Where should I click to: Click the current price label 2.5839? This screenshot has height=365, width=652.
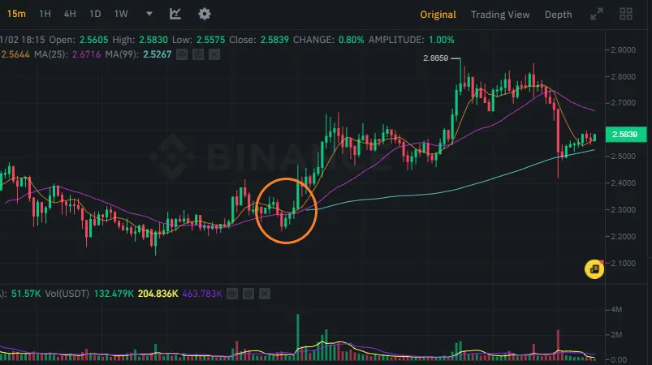626,134
